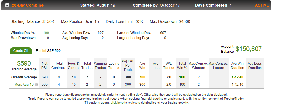Select the Crude Oil tab
This screenshot has height=108, width=284.
[21, 50]
